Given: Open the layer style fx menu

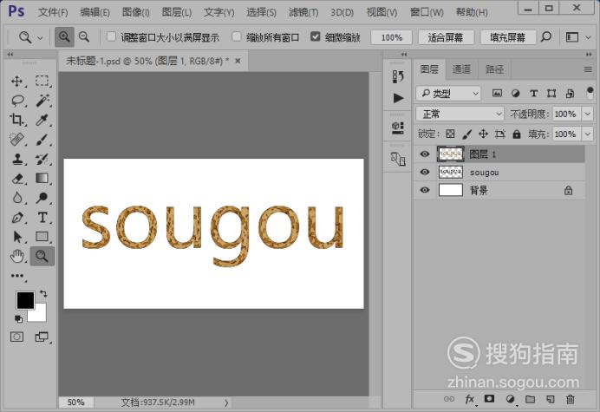Looking at the screenshot, I should click(x=470, y=399).
